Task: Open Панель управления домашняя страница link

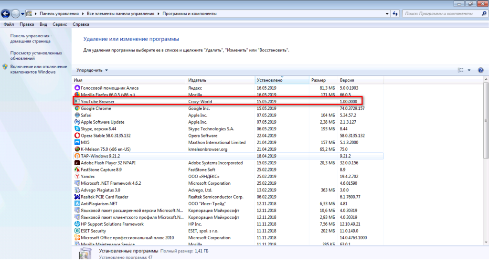Action: coord(31,38)
